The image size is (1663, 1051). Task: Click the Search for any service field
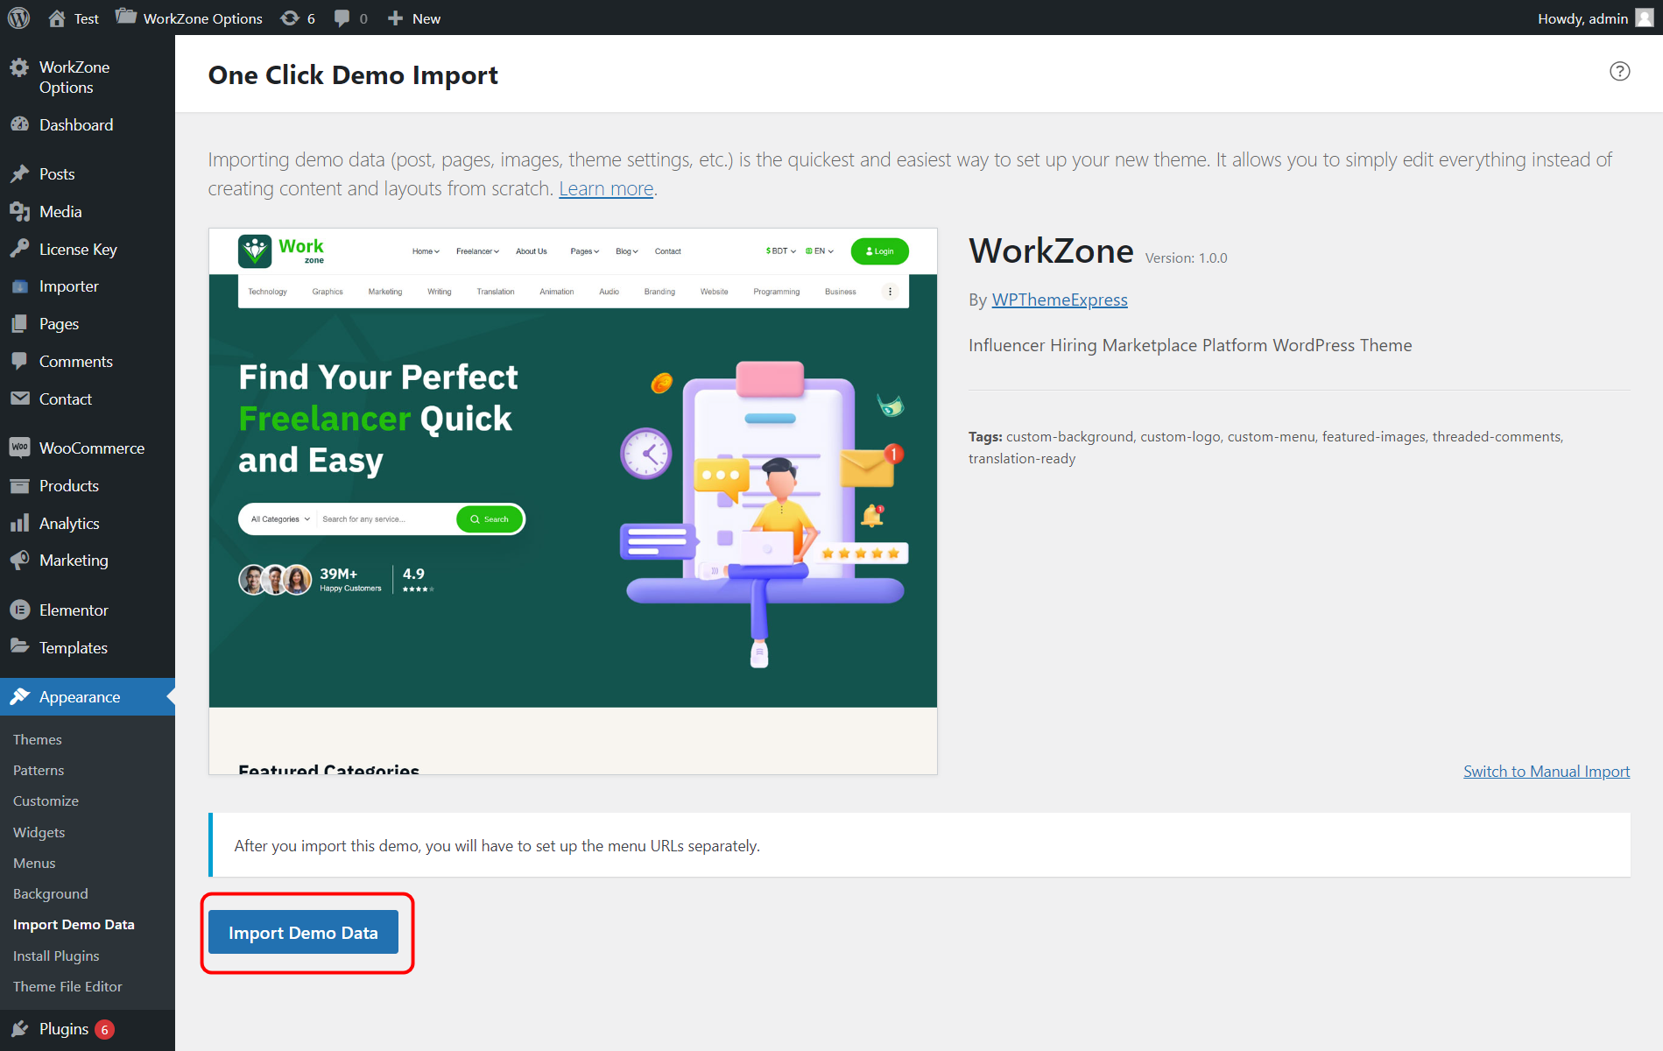pos(385,519)
